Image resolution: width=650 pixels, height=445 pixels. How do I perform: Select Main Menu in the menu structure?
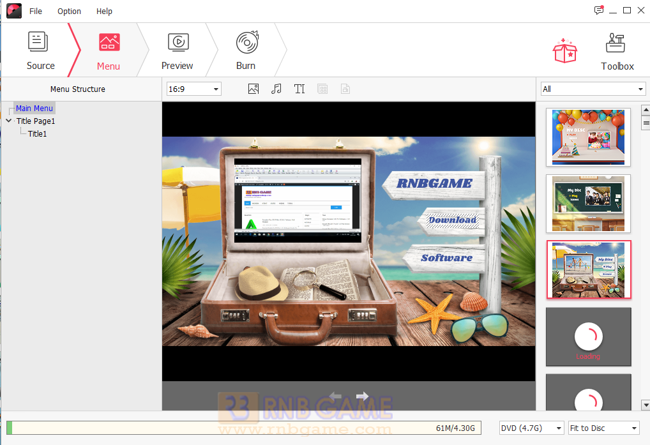pyautogui.click(x=34, y=108)
